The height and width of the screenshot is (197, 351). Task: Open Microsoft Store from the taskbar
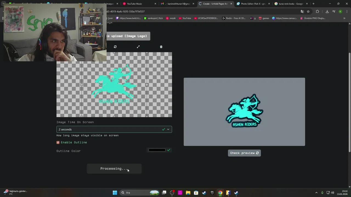coord(196,193)
